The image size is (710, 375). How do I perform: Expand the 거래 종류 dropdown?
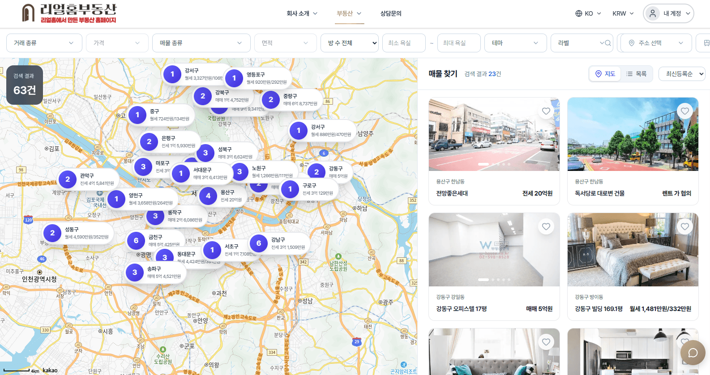tap(44, 43)
